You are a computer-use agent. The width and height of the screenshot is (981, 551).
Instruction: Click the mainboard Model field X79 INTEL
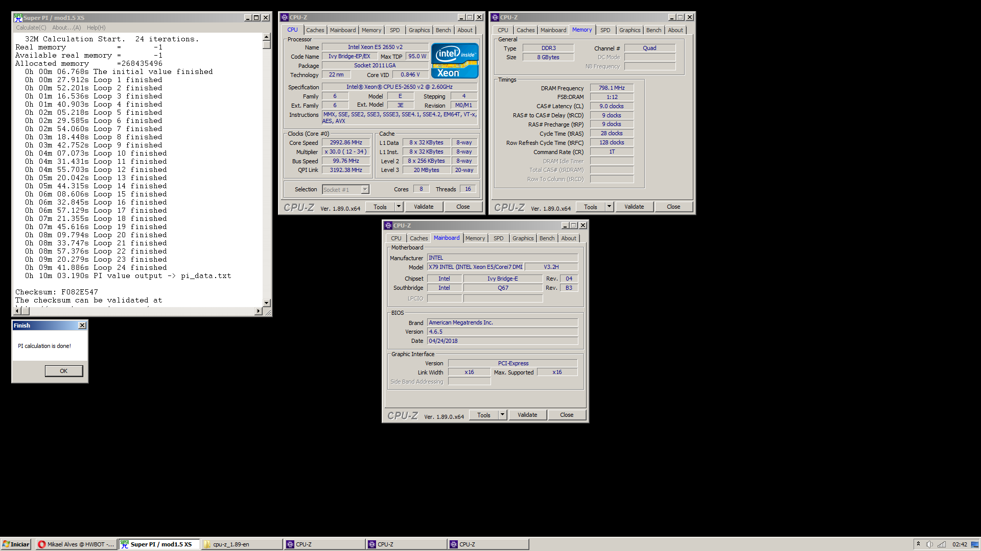476,267
